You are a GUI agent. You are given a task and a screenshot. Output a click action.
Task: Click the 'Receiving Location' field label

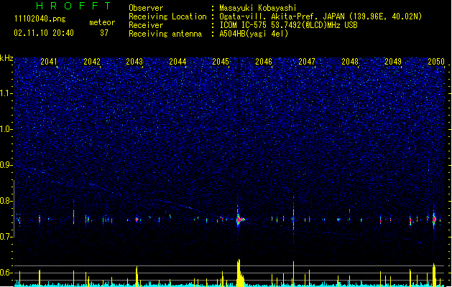pos(167,17)
